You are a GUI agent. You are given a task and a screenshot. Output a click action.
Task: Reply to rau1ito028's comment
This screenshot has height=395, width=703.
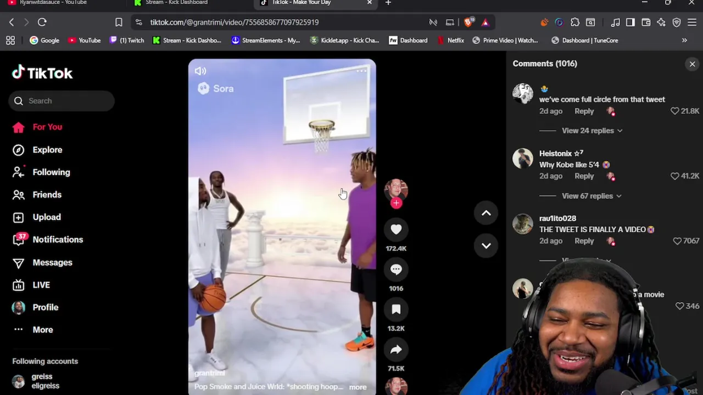tap(584, 241)
